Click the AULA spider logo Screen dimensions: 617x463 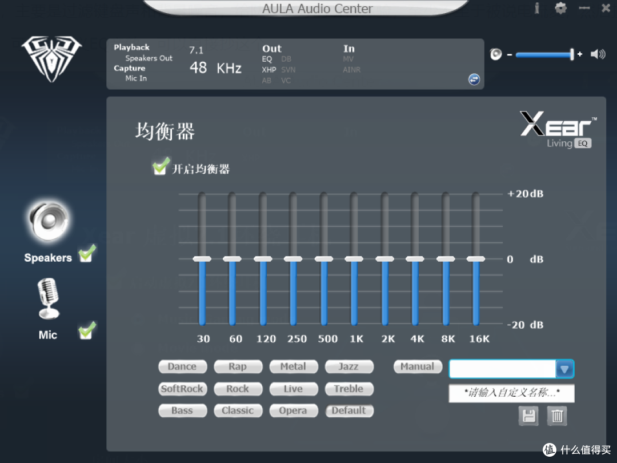coord(51,59)
